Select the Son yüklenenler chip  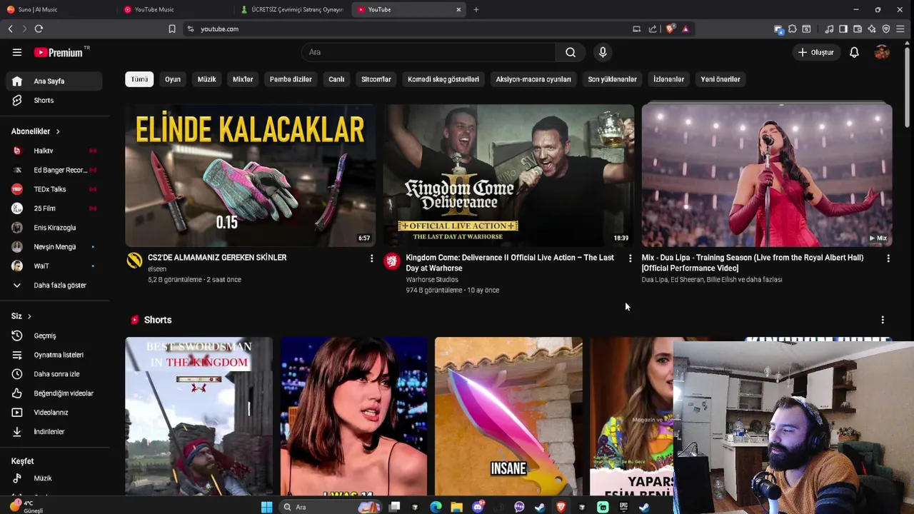tap(612, 79)
